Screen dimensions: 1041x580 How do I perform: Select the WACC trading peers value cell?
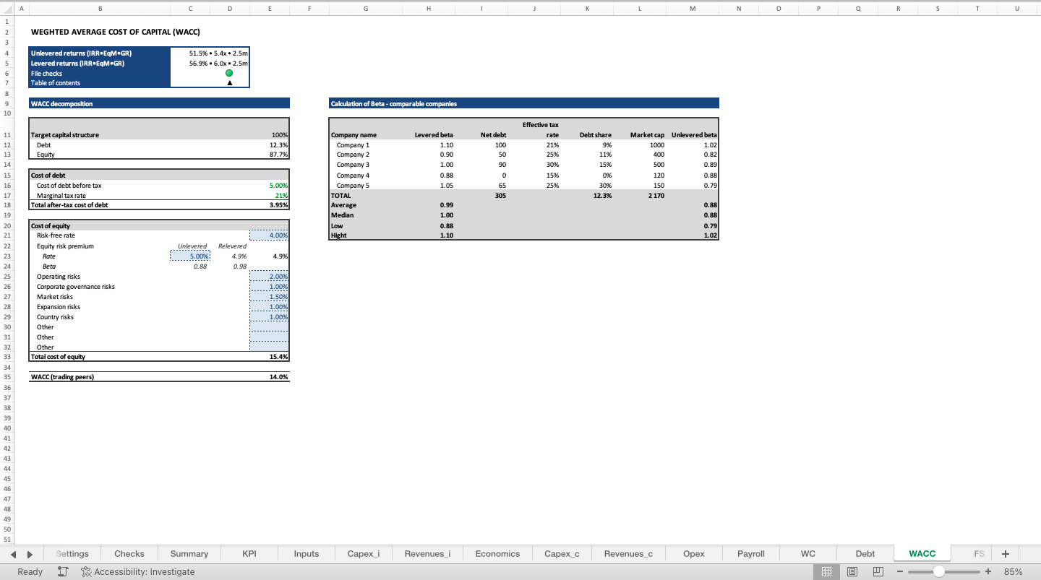click(x=279, y=376)
